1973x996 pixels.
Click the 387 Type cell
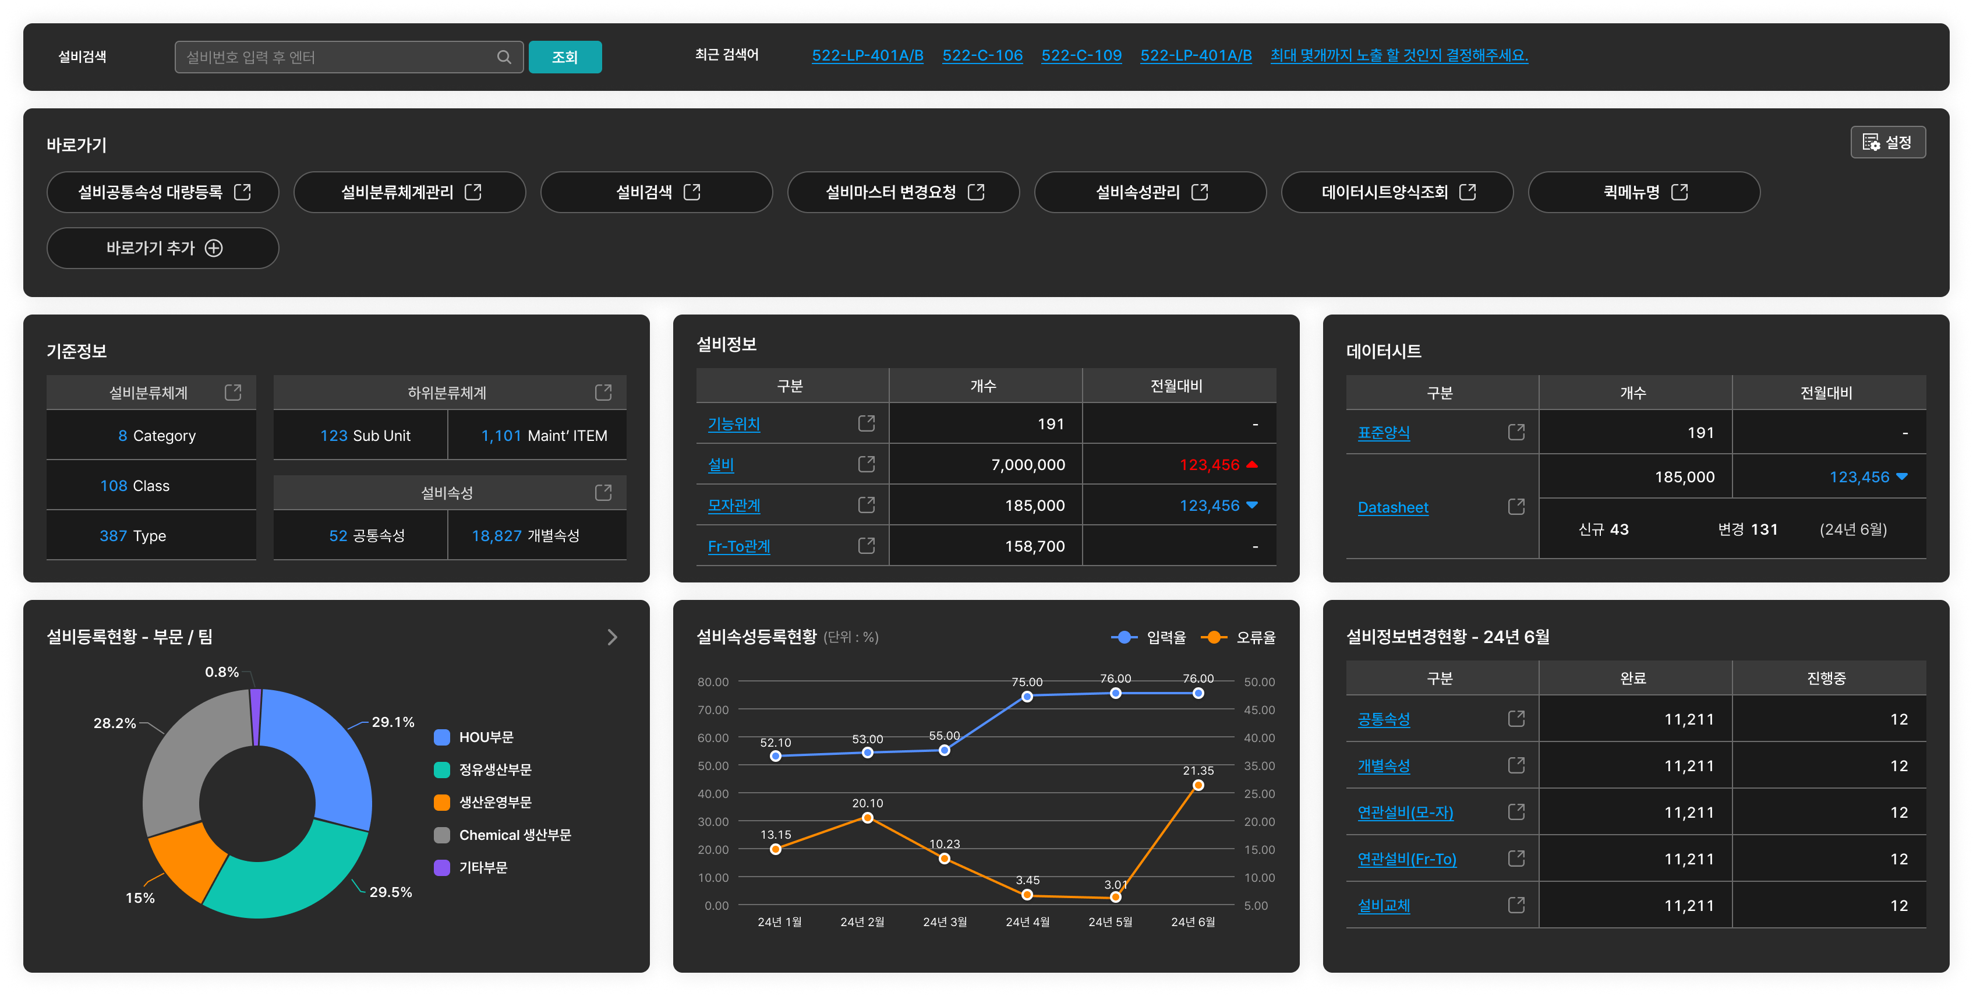[151, 535]
